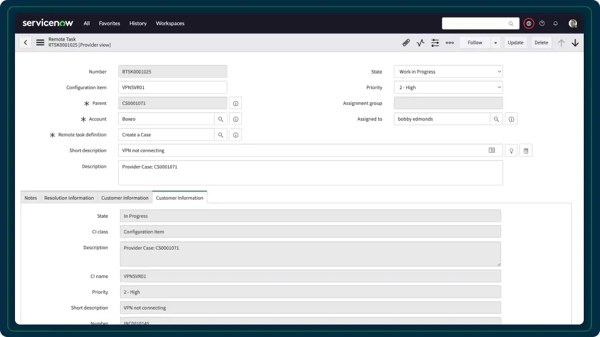Click the customer State field In Progress
Viewport: 600px width, 337px height.
(311, 216)
